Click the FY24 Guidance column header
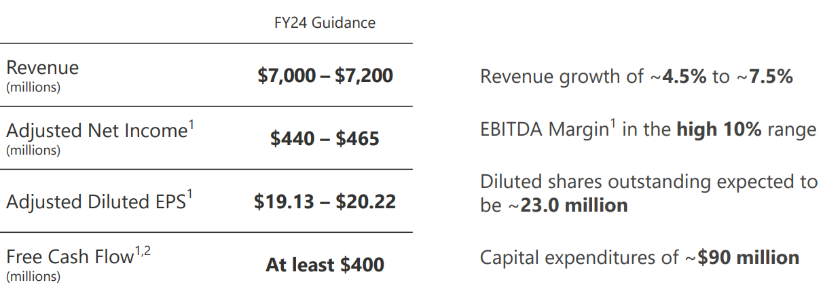The height and width of the screenshot is (289, 823). pyautogui.click(x=325, y=22)
